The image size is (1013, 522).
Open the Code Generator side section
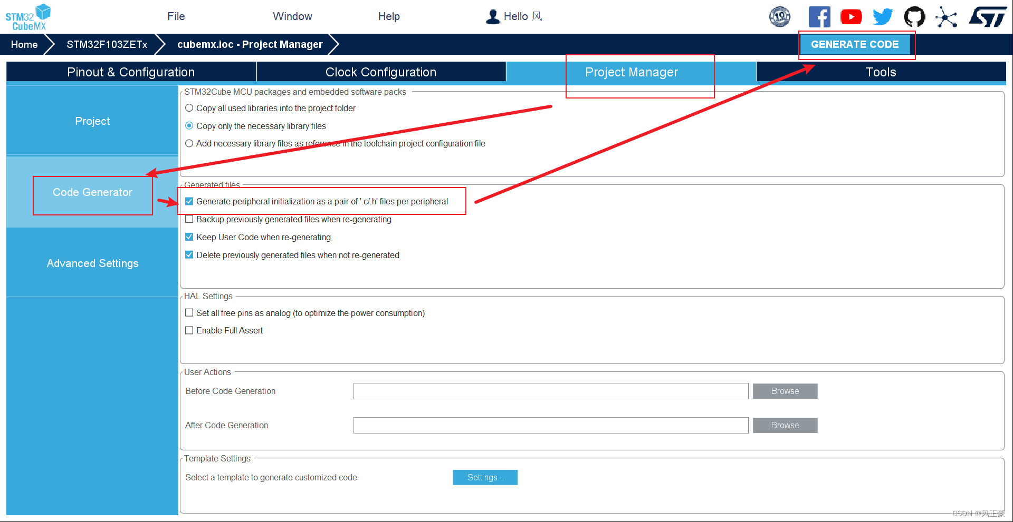pyautogui.click(x=92, y=192)
